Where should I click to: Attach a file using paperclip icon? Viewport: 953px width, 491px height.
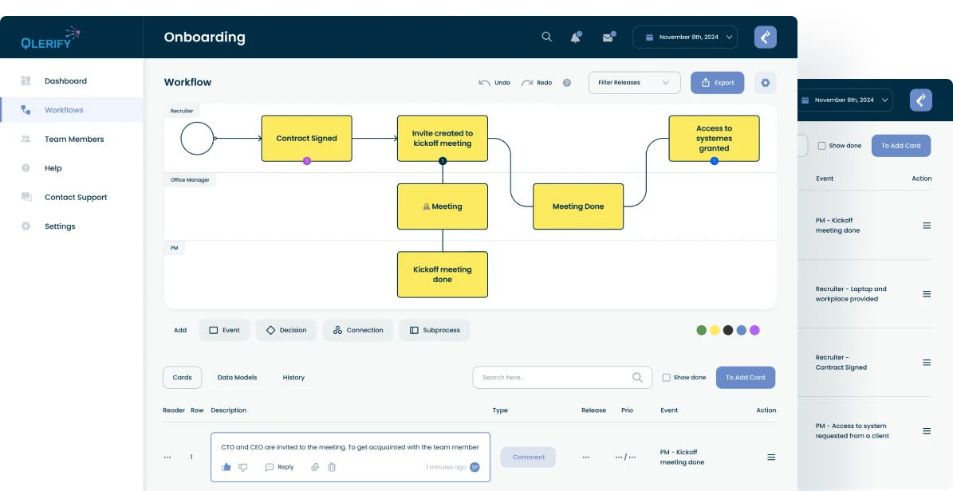(315, 467)
